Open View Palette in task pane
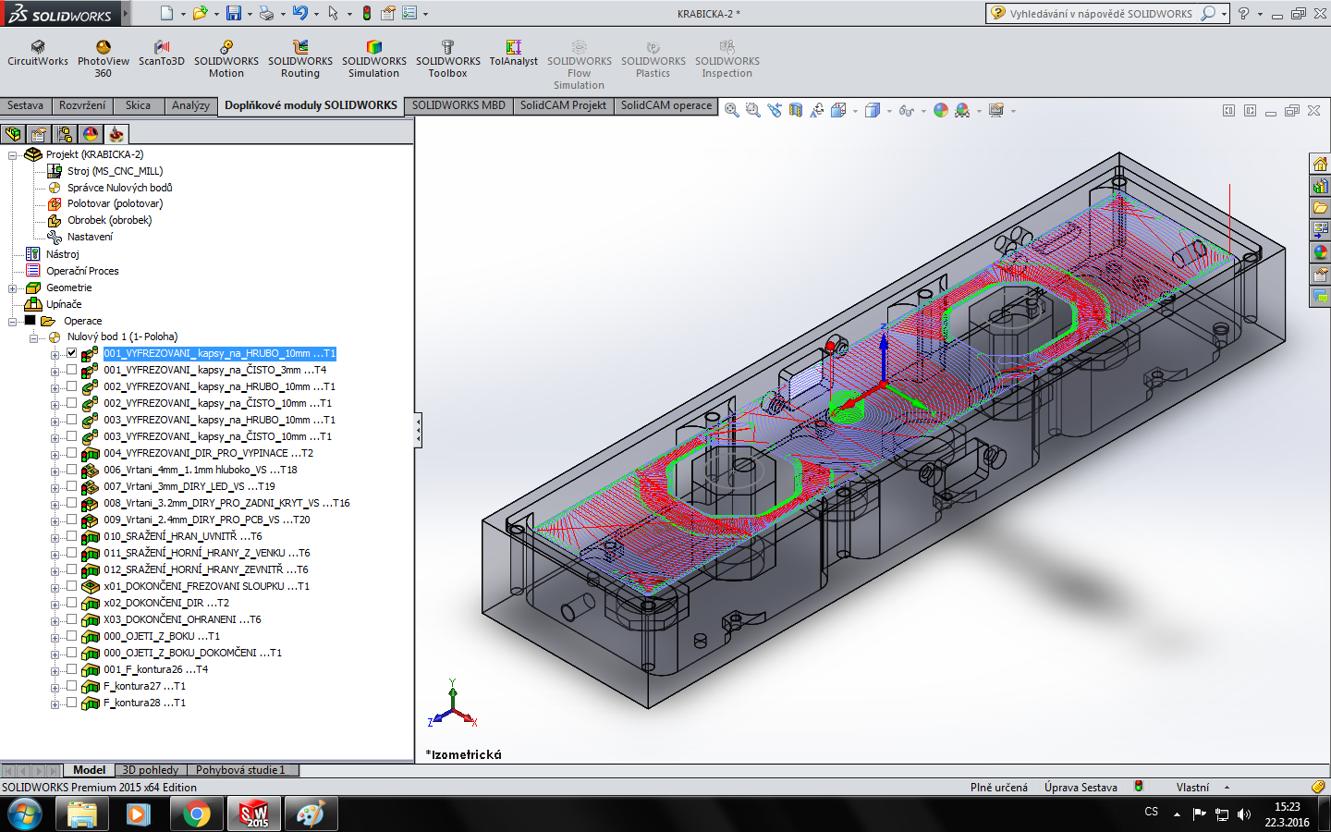The image size is (1331, 832). [1320, 230]
